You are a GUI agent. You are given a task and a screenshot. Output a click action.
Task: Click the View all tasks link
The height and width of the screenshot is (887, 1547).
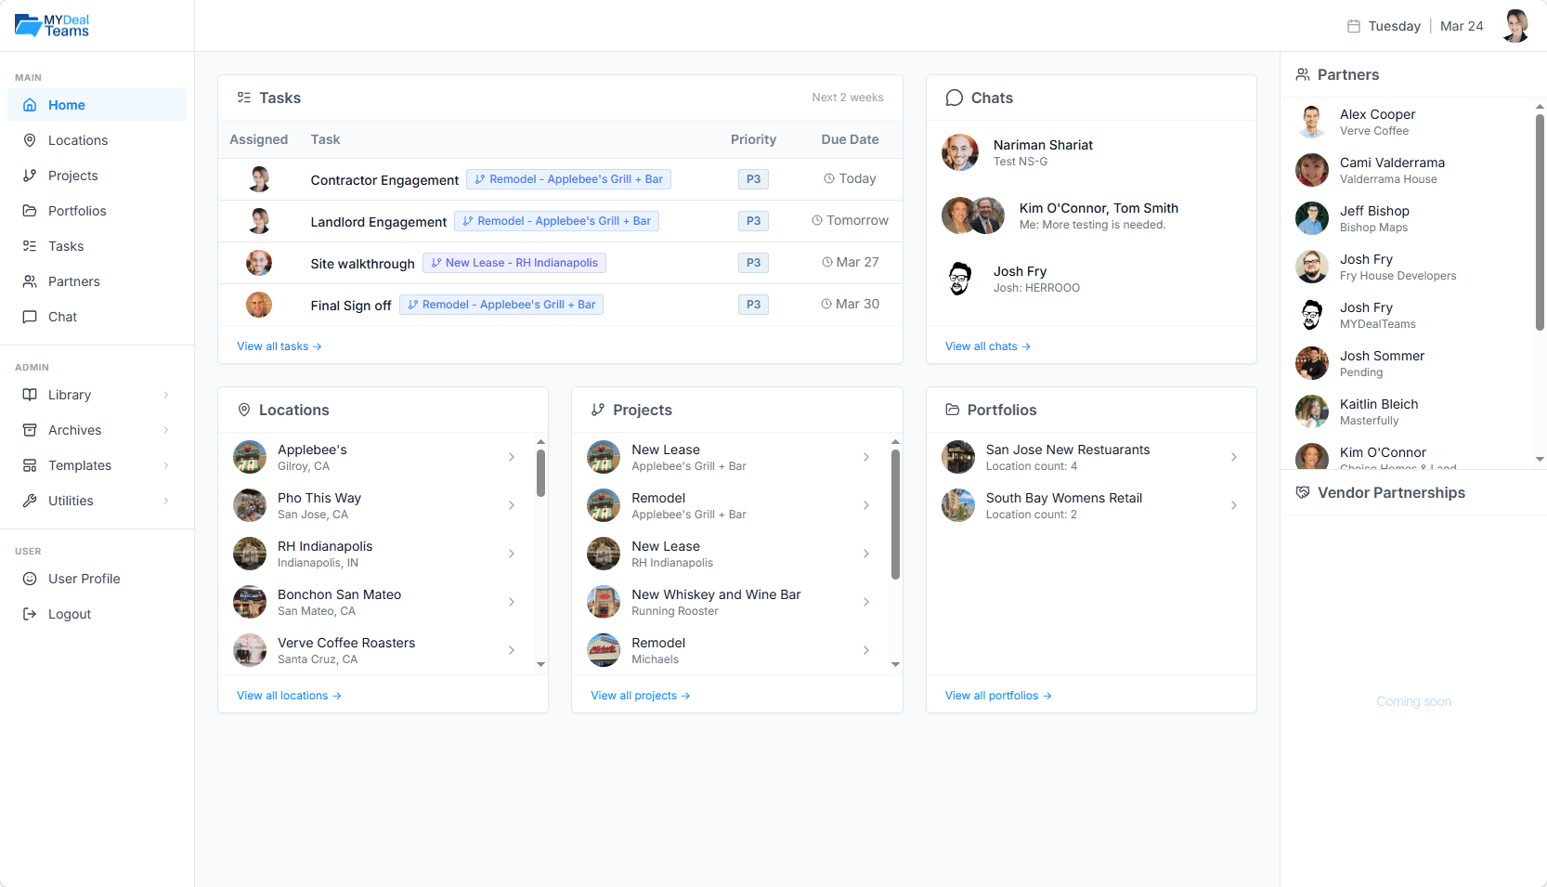click(279, 346)
